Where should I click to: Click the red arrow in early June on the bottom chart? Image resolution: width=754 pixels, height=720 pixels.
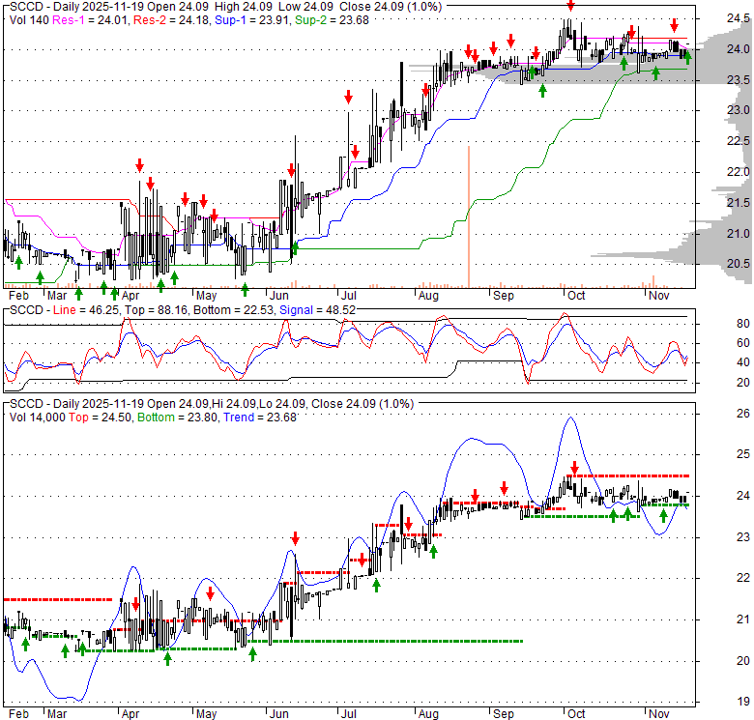(295, 539)
